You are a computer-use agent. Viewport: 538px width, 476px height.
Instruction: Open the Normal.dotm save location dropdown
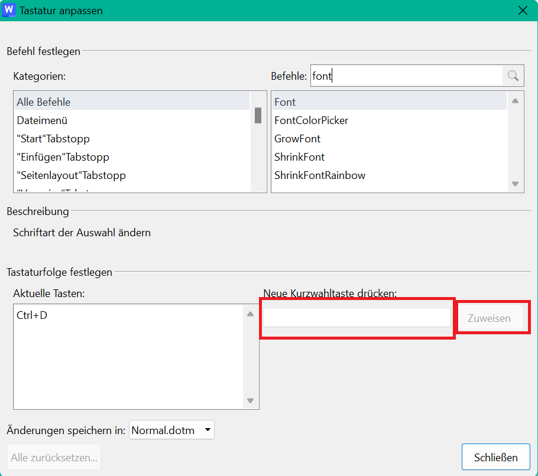171,430
